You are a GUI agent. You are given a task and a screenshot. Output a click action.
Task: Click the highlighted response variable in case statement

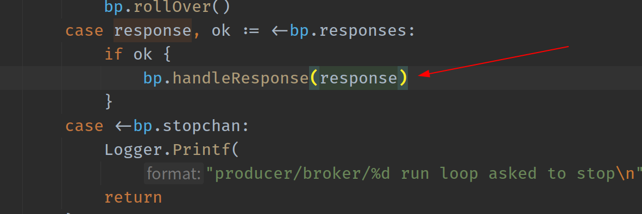point(152,31)
